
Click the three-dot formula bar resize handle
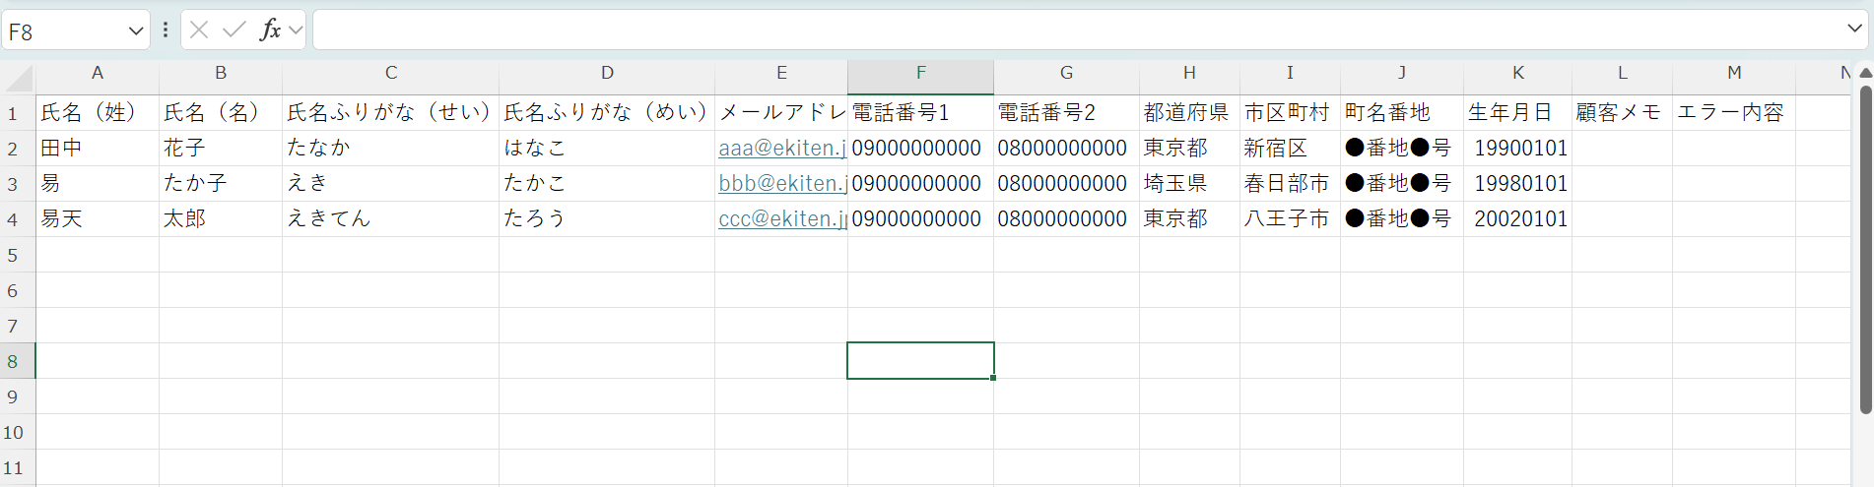point(166,30)
